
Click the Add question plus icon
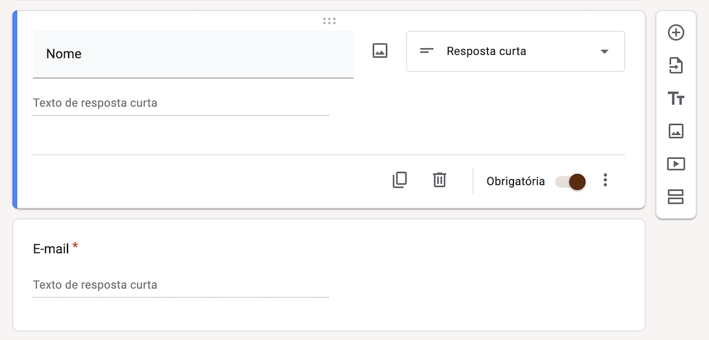676,33
